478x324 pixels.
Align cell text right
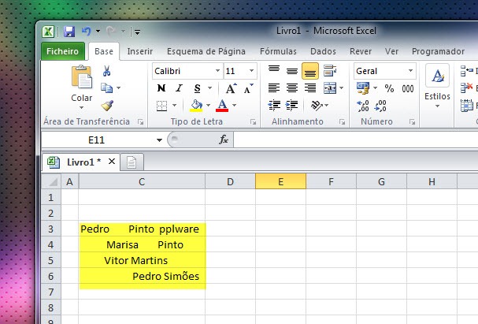[x=310, y=88]
